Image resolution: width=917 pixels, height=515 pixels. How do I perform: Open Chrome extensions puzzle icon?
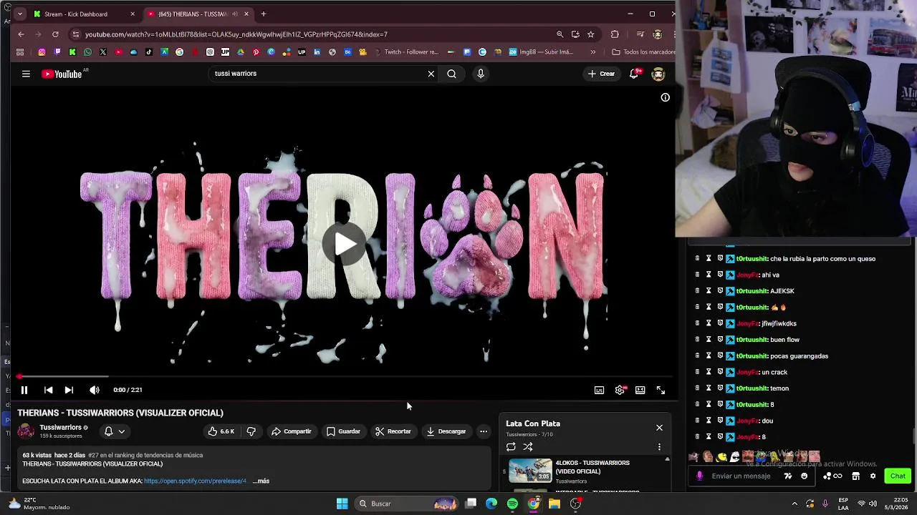[615, 34]
